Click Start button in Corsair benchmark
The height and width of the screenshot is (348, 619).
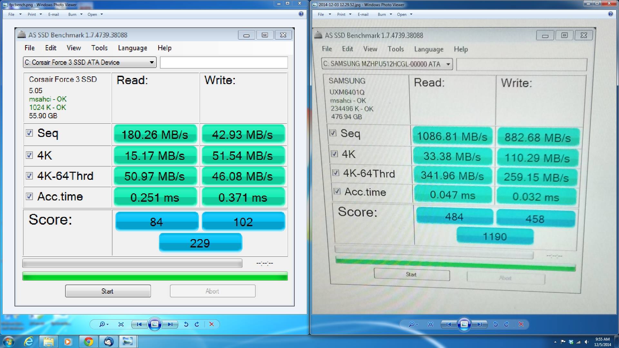coord(108,291)
